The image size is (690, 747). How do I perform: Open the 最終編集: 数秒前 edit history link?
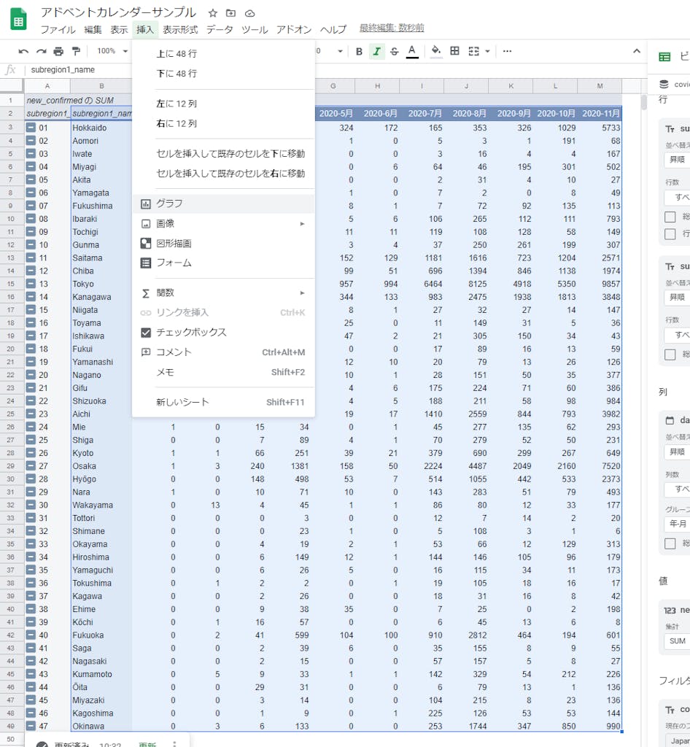[392, 28]
